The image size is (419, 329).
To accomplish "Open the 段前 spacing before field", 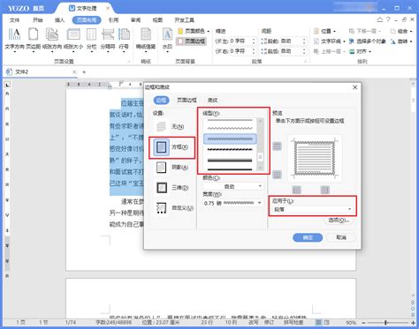I will [293, 41].
